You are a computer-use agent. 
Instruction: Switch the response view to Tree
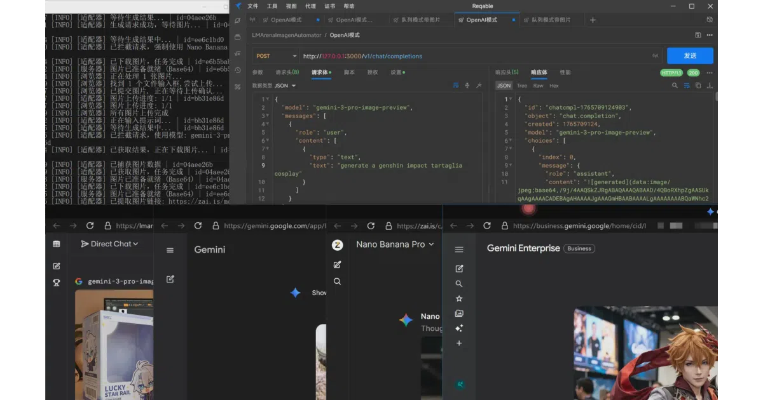[x=522, y=86]
